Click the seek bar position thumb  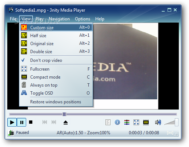[64, 114]
